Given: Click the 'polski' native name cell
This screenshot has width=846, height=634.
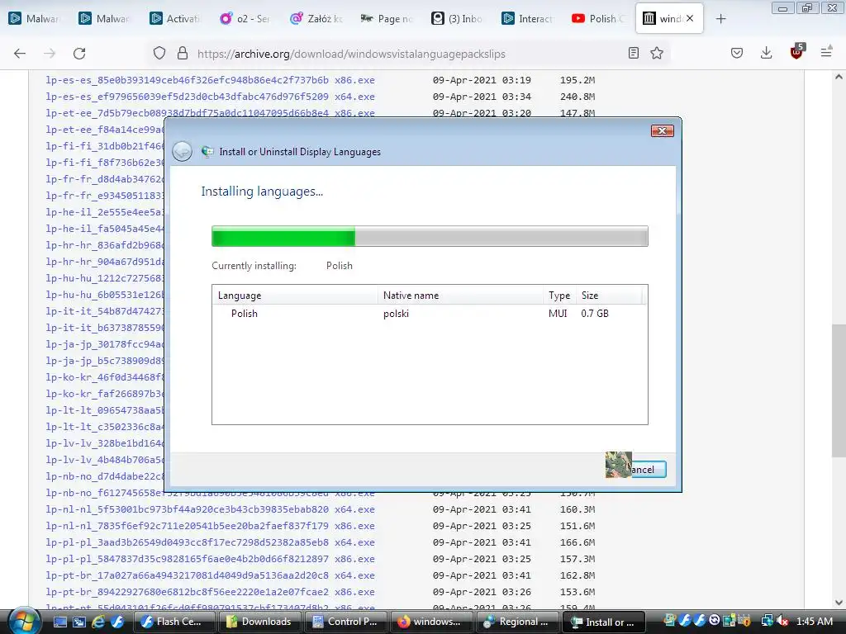Looking at the screenshot, I should (x=396, y=313).
